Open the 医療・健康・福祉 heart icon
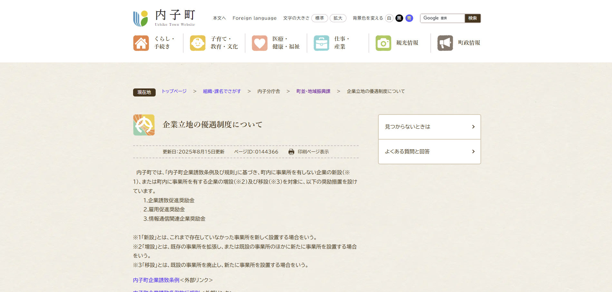The height and width of the screenshot is (292, 612). (260, 43)
